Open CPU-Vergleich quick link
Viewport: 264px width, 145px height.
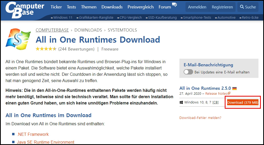tap(131, 17)
